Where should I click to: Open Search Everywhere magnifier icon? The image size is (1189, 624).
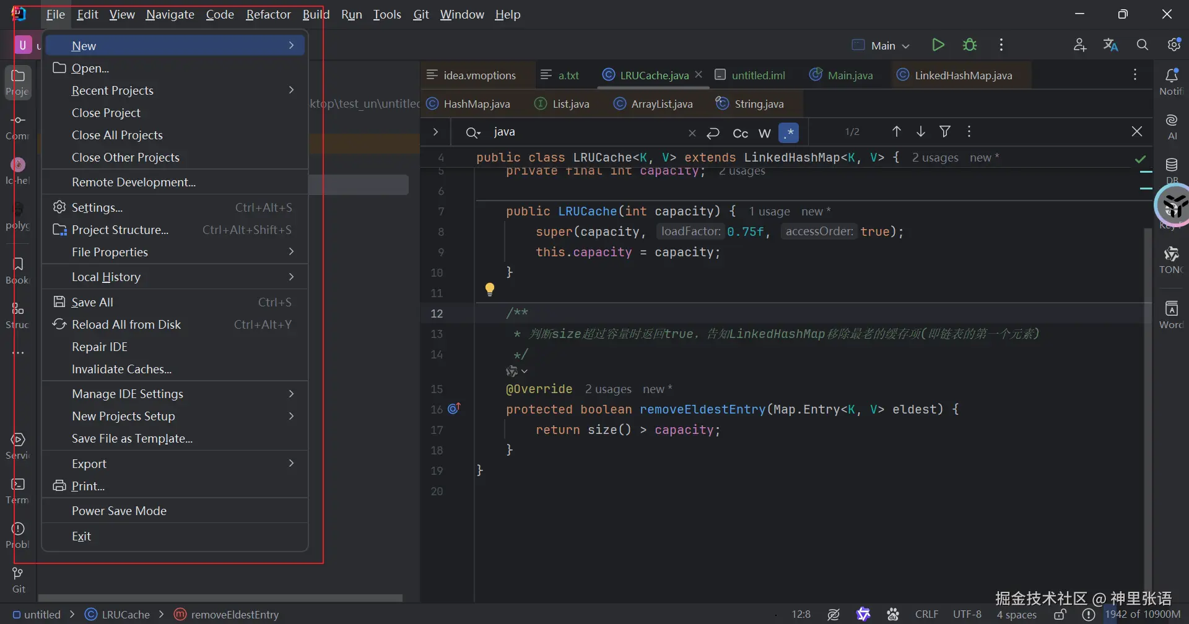click(x=1143, y=45)
